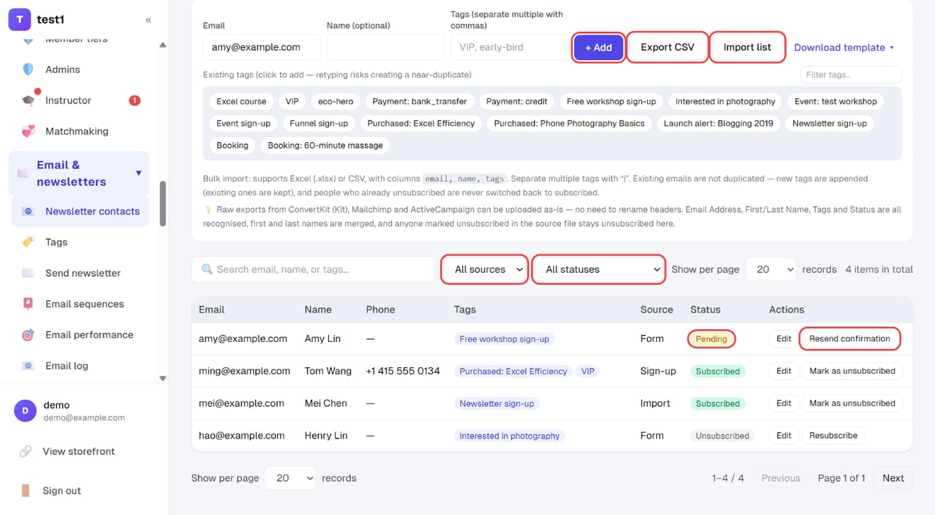This screenshot has width=935, height=515.
Task: Open the All statuses filter dropdown
Action: click(598, 269)
